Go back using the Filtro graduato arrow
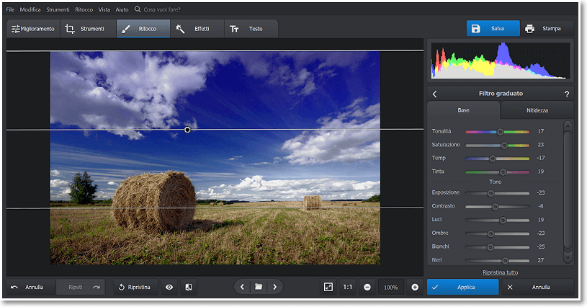 tap(434, 94)
